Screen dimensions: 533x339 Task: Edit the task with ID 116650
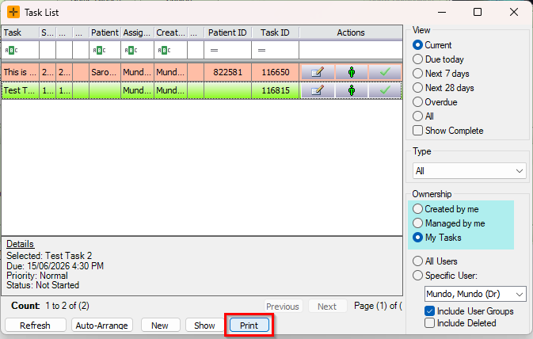318,72
